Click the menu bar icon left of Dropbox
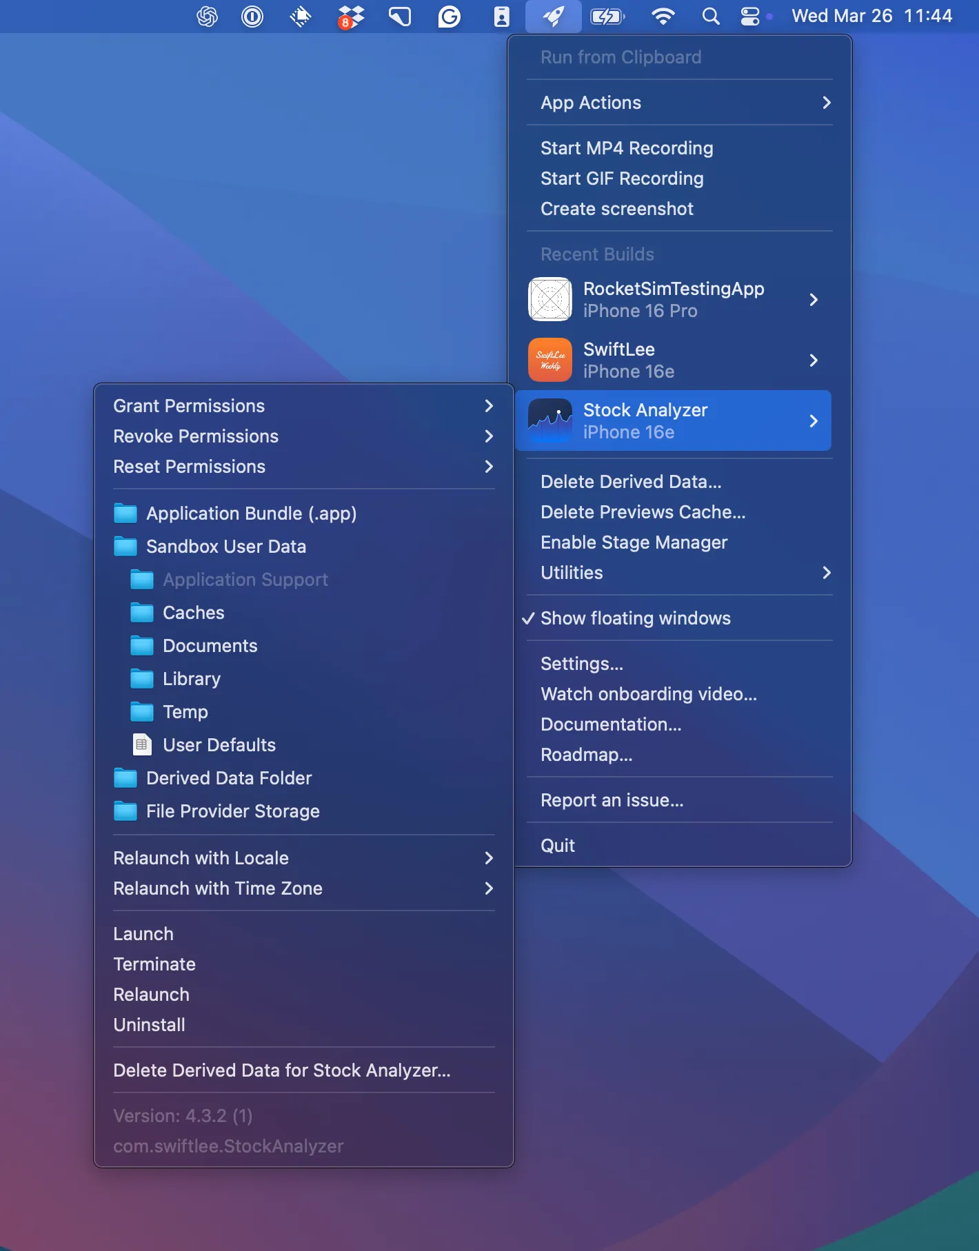 (301, 16)
